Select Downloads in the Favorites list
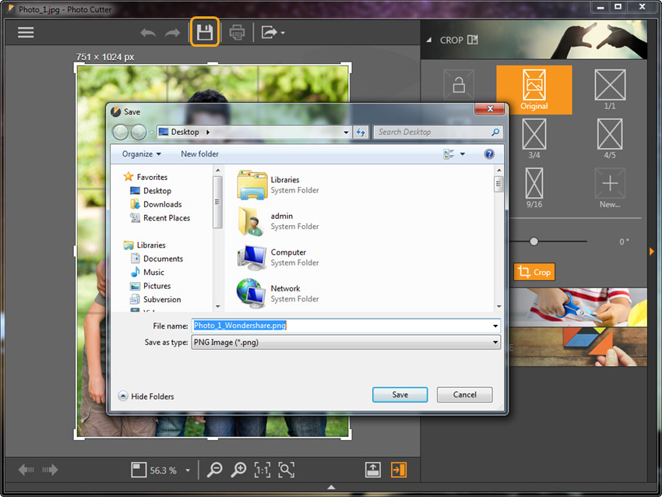This screenshot has width=662, height=497. (x=162, y=204)
